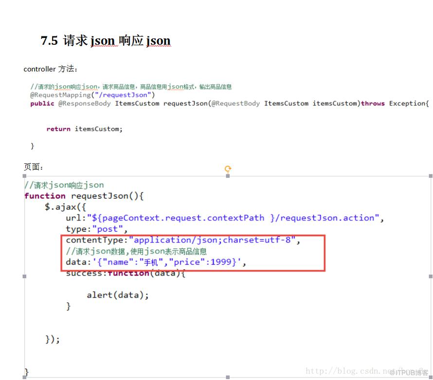
Task: Select the @RequestMapping("/requestJson") annotation line
Action: (x=92, y=95)
